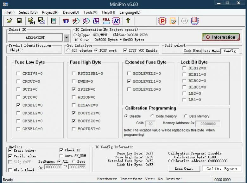Image resolution: width=247 pixels, height=183 pixels.
Task: Click the read chip ID icon
Action: pyautogui.click(x=66, y=21)
